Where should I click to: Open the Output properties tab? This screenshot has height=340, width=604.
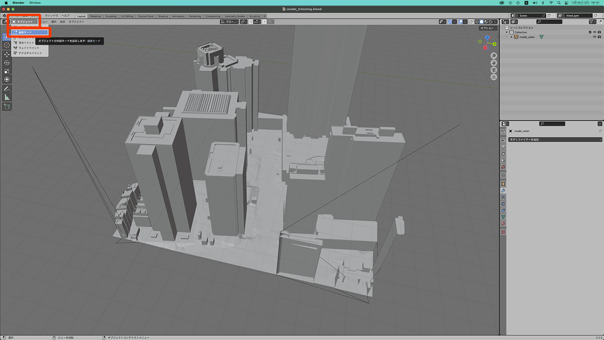(503, 147)
